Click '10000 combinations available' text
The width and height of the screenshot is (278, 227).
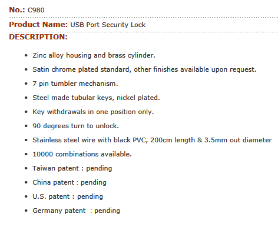(82, 154)
